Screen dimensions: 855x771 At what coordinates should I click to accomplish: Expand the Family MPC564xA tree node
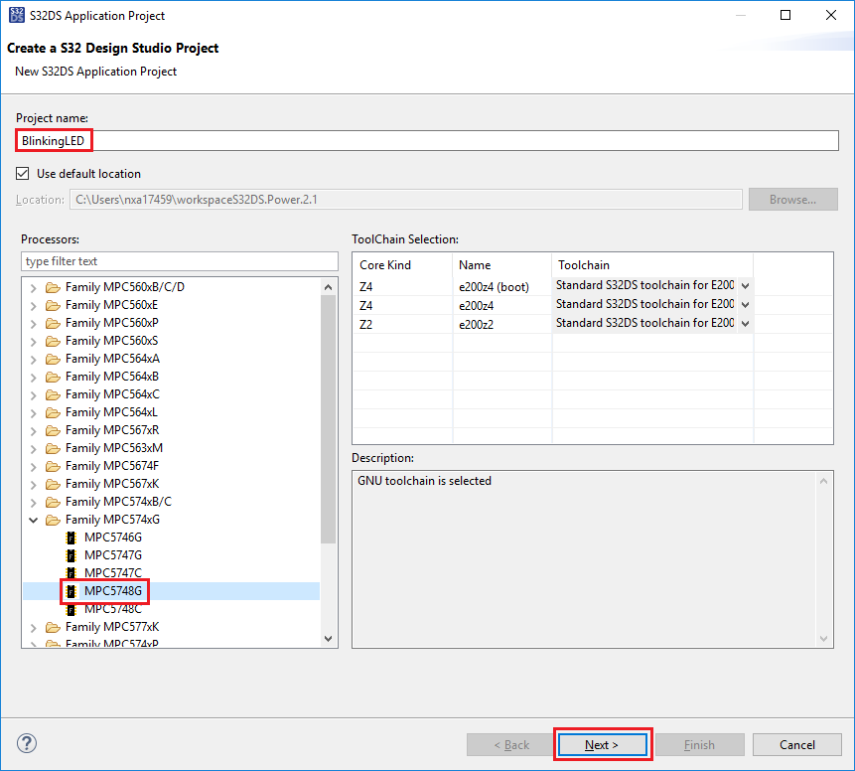pyautogui.click(x=33, y=360)
